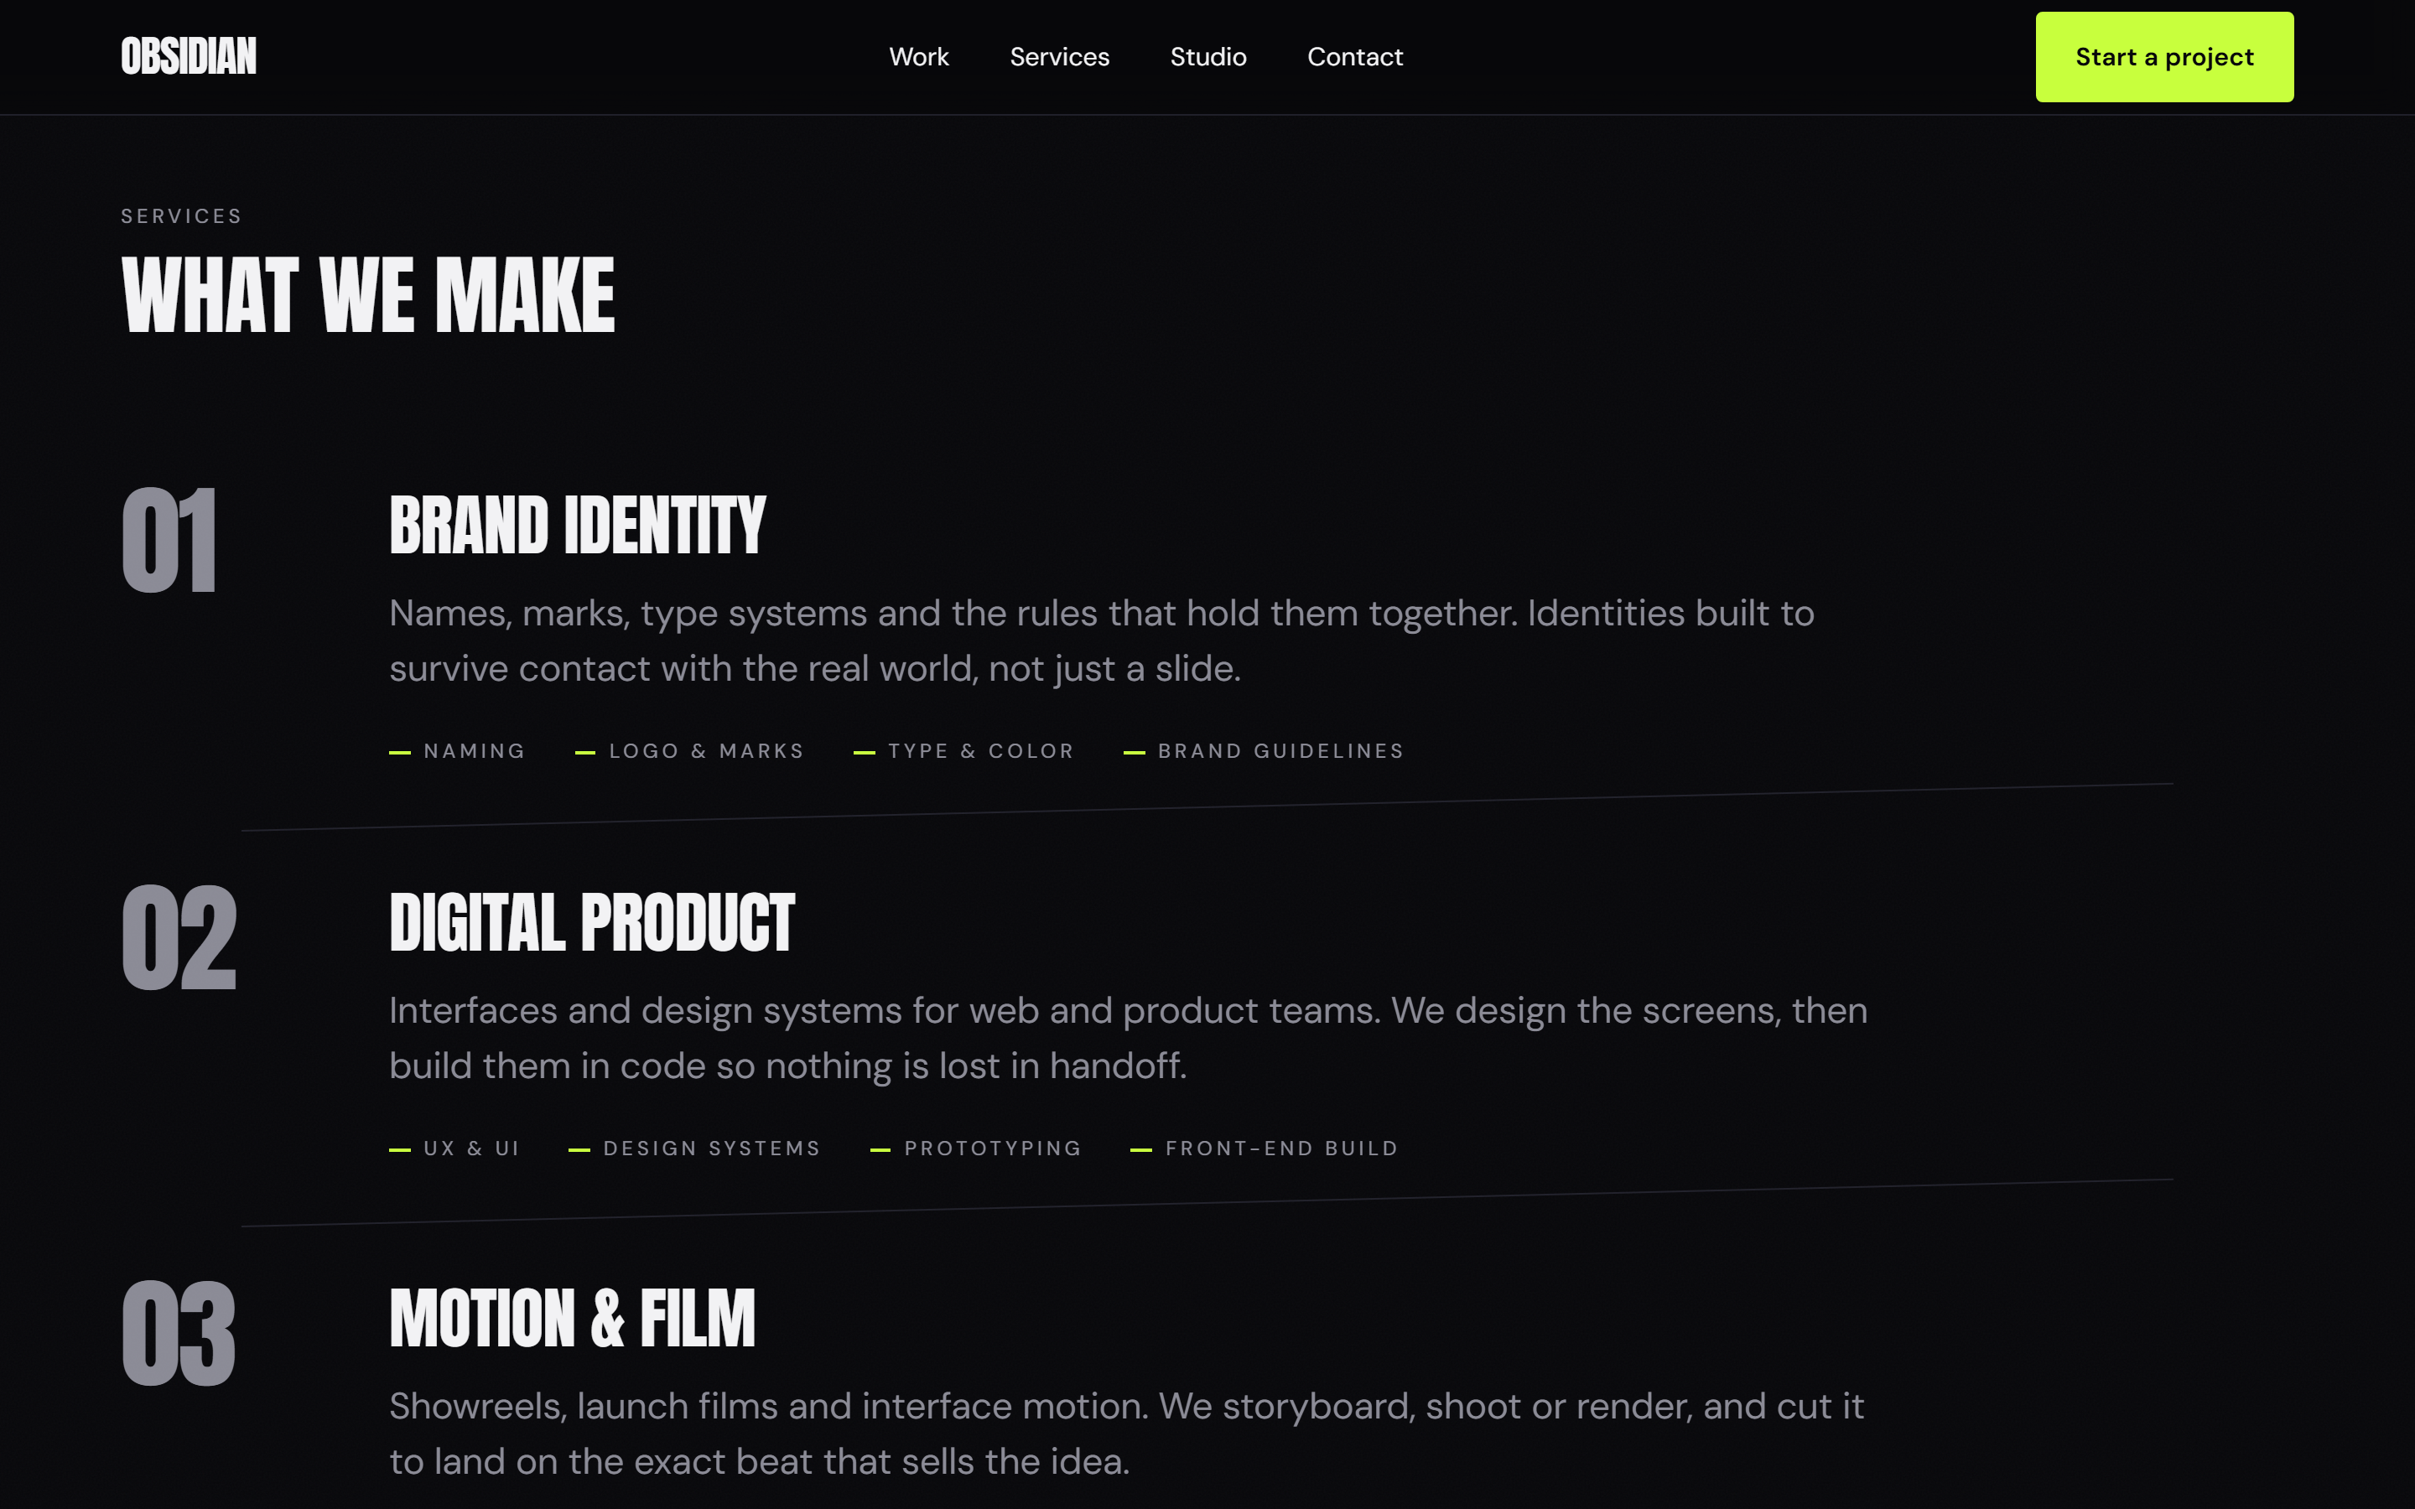The height and width of the screenshot is (1509, 2415).
Task: Open the Work nav link
Action: (918, 57)
